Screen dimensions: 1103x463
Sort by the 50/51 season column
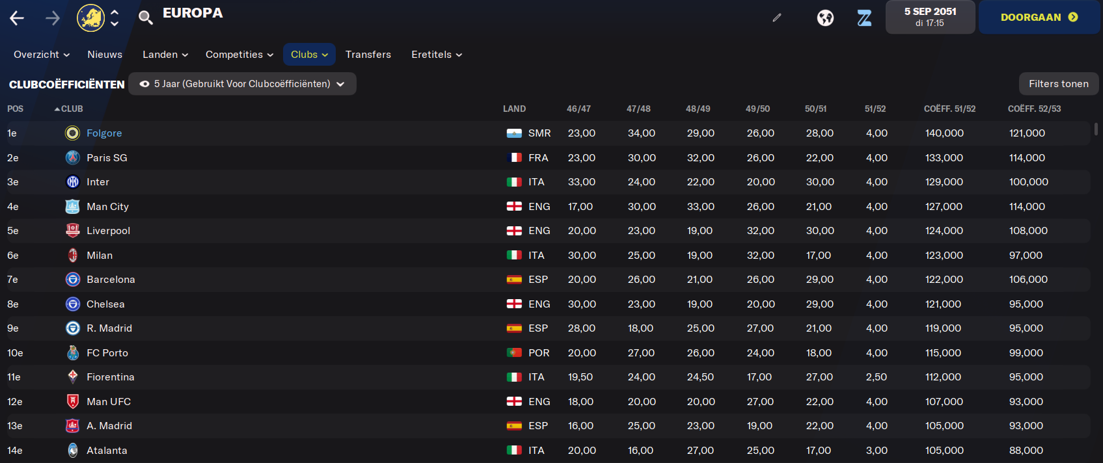pos(815,109)
